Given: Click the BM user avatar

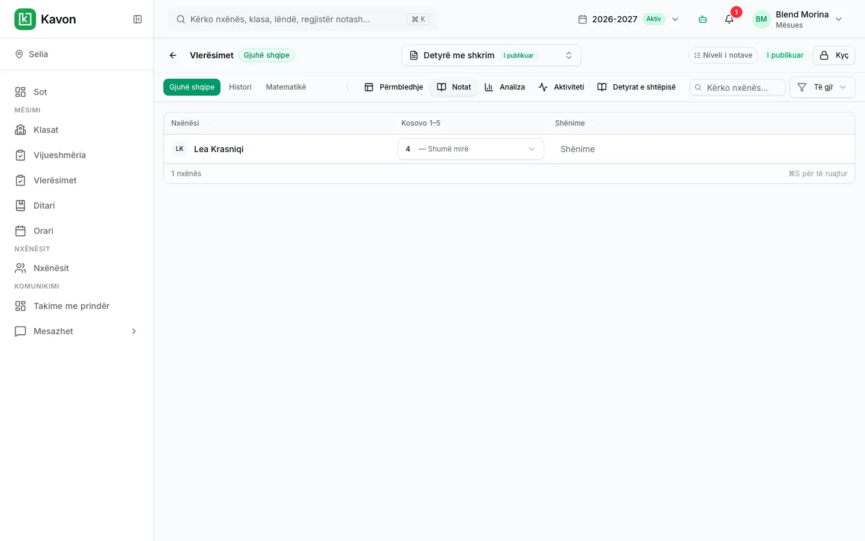Looking at the screenshot, I should pyautogui.click(x=761, y=19).
